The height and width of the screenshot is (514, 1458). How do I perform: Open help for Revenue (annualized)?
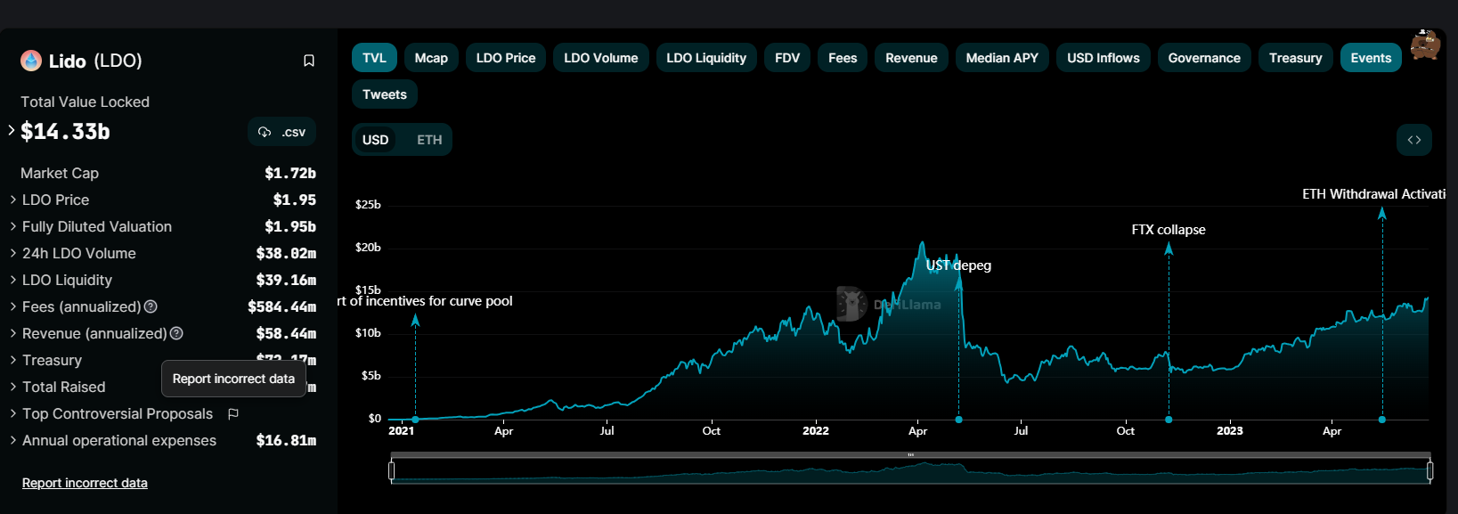click(x=176, y=333)
